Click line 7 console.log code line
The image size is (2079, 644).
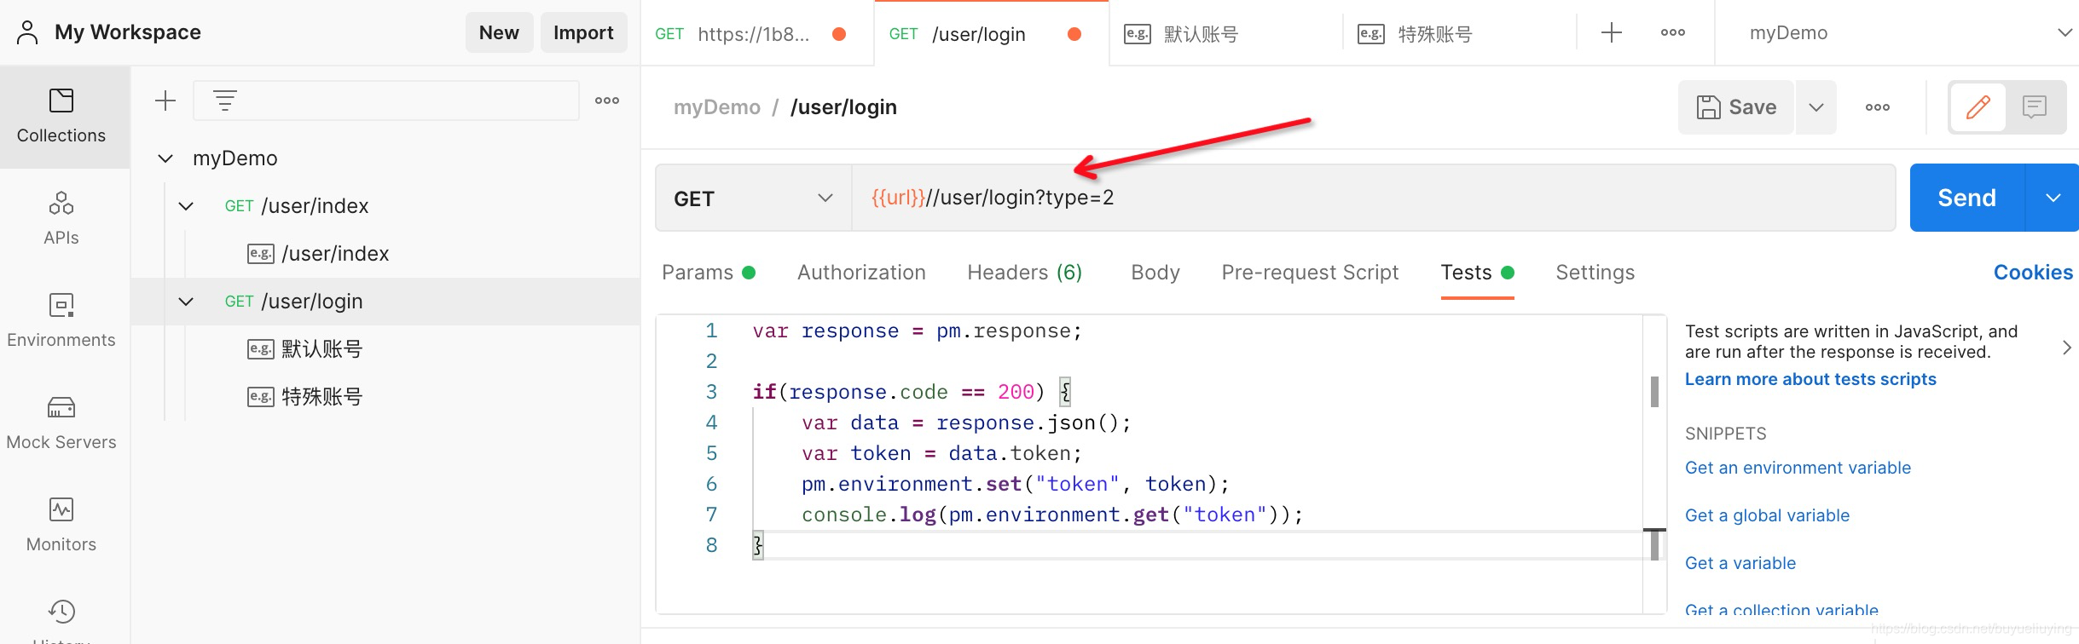pos(1052,515)
